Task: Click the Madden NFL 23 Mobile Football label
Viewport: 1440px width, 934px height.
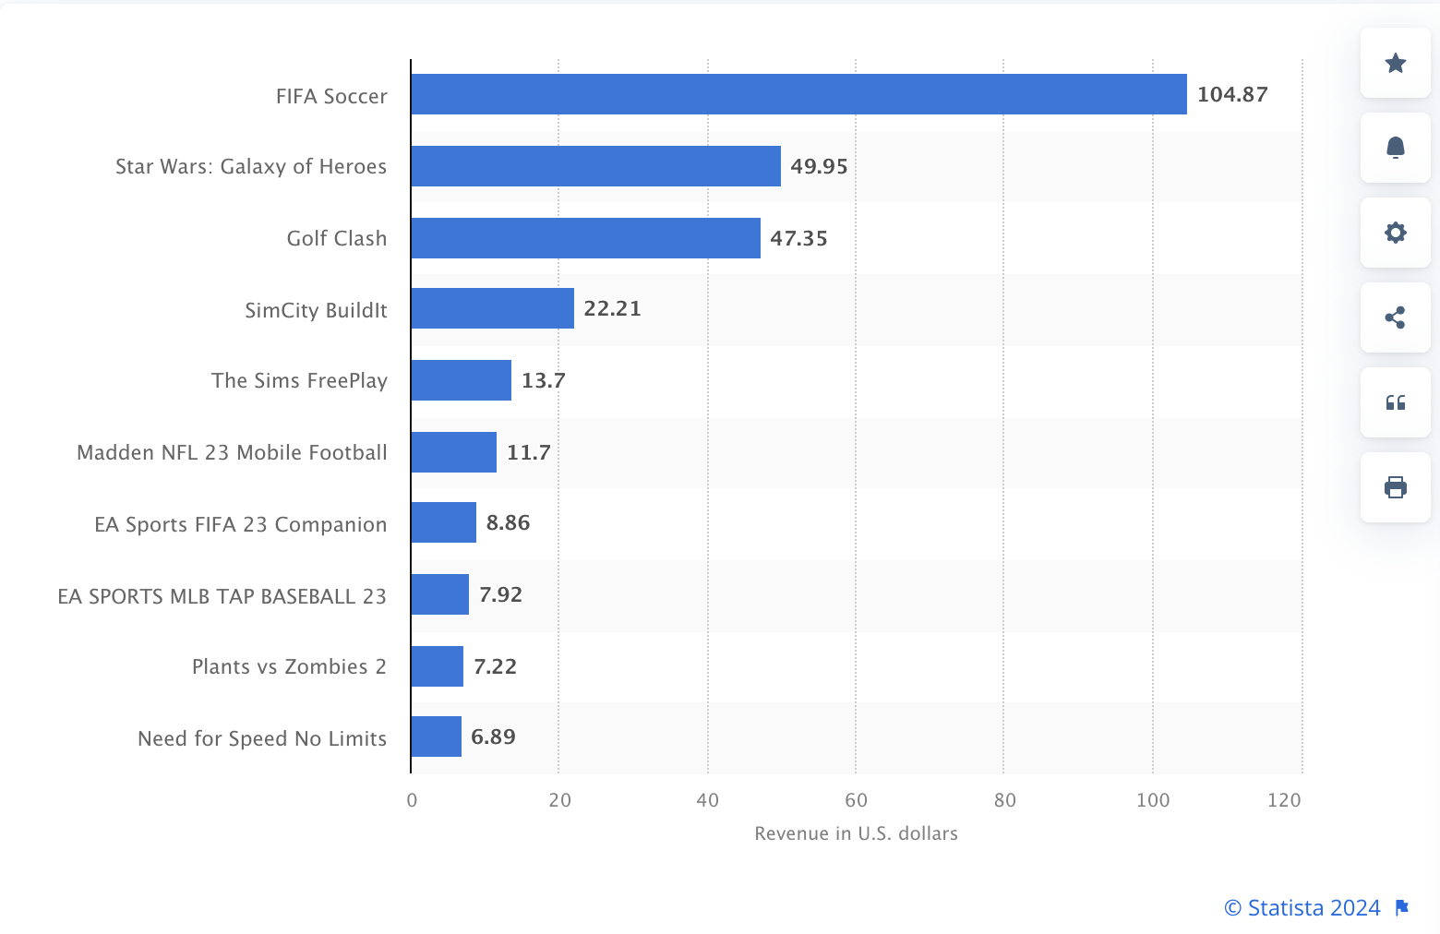Action: (232, 452)
